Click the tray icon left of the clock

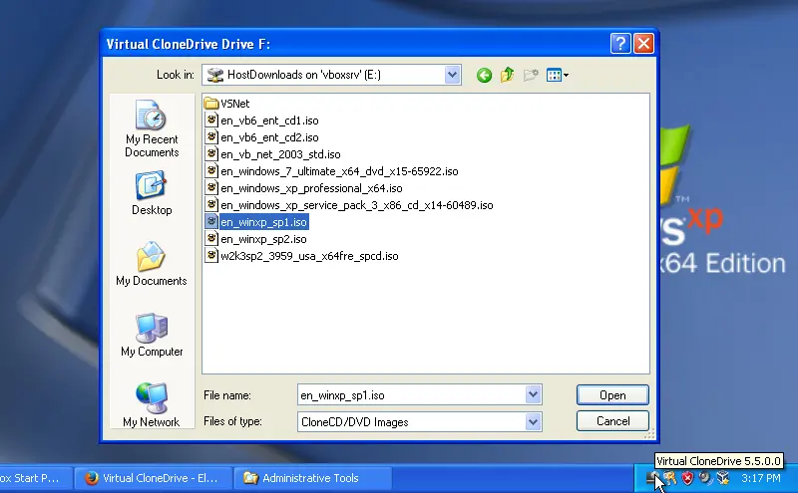click(x=723, y=478)
